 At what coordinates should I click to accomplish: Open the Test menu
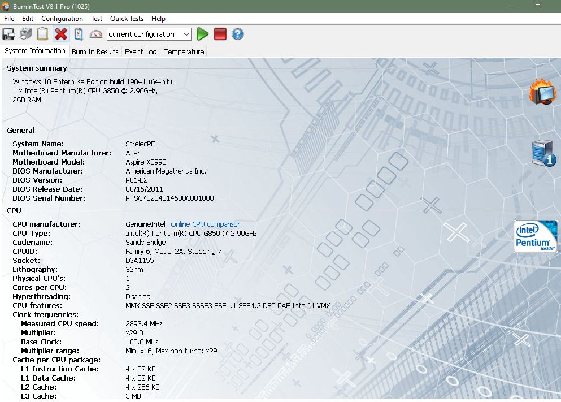pos(96,19)
